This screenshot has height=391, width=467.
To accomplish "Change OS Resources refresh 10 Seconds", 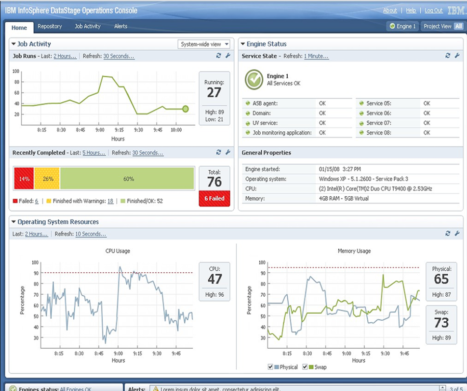I will click(91, 234).
